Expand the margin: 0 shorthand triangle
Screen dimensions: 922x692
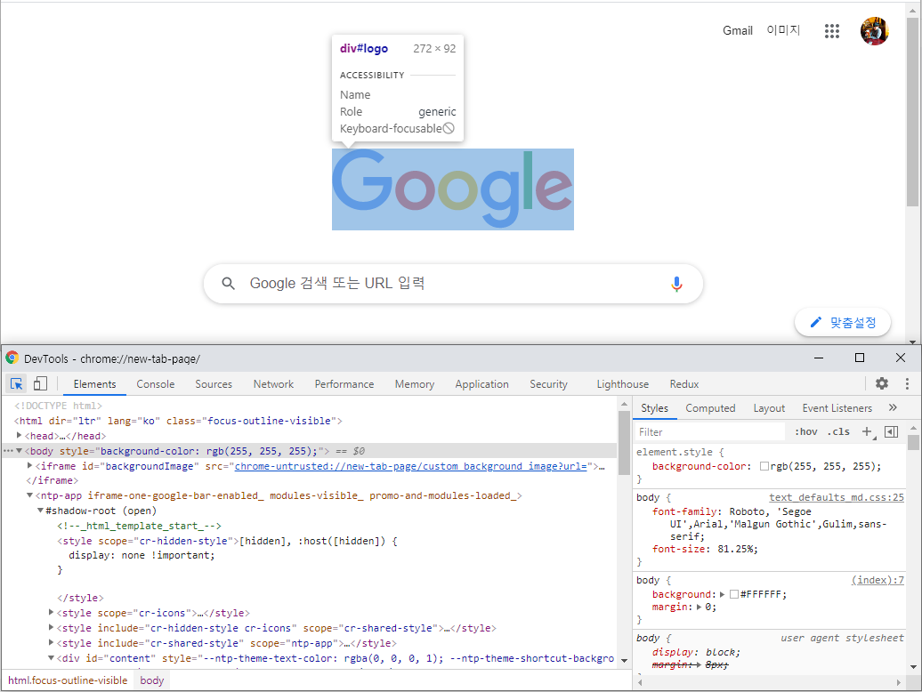click(x=700, y=607)
